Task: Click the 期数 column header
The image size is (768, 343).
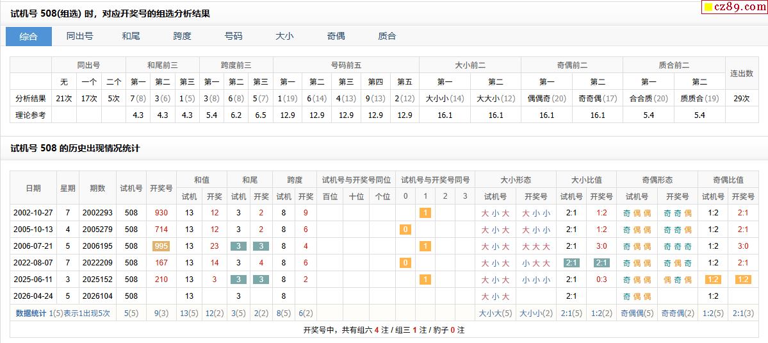Action: 97,188
